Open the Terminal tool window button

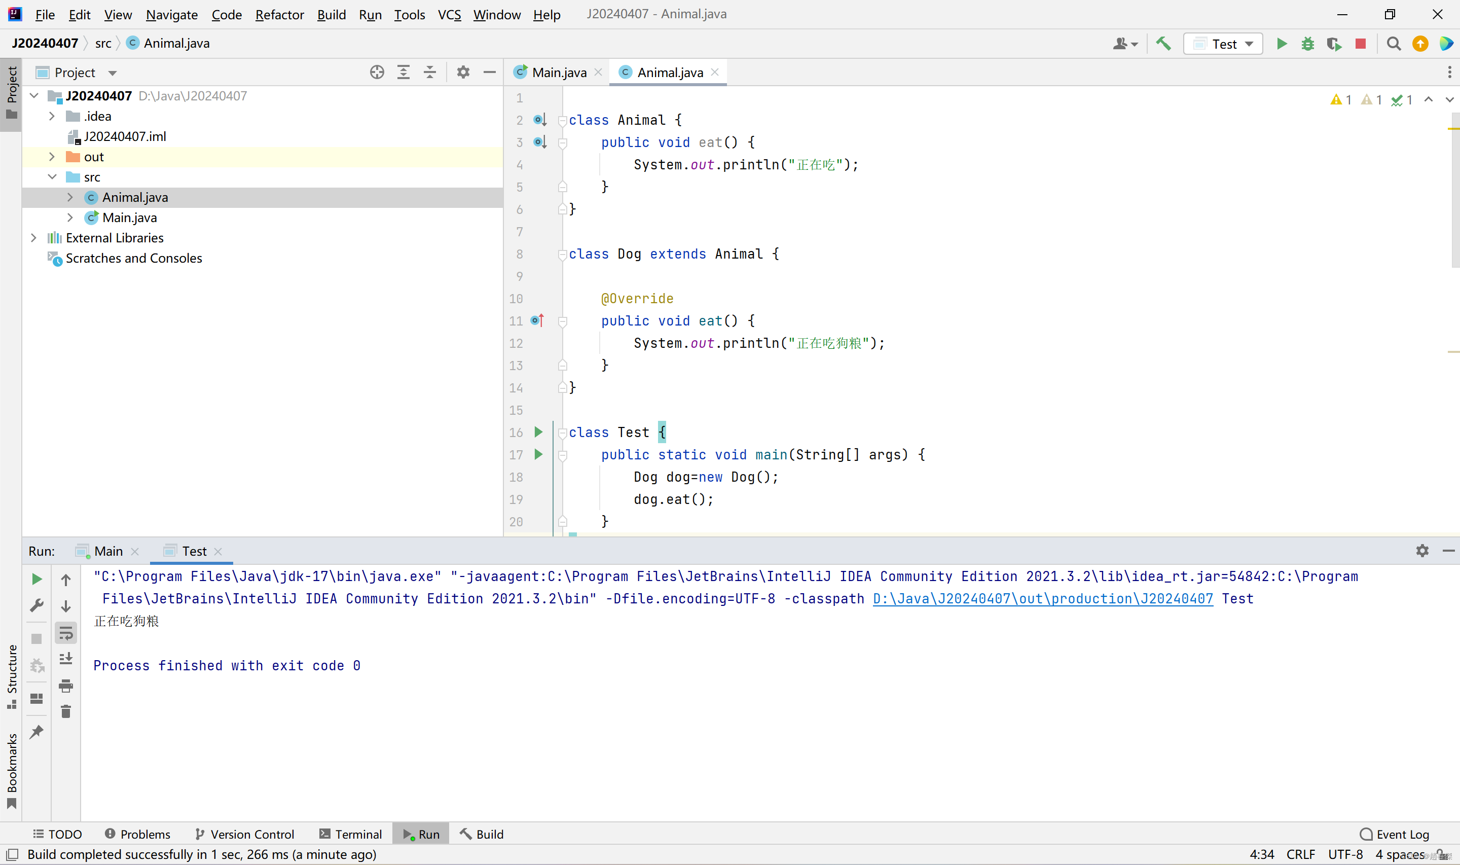[351, 834]
